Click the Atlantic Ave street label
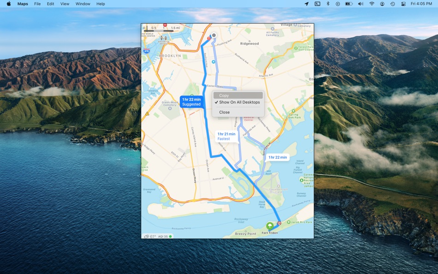Viewport: 438px width, 274px height. [266, 76]
